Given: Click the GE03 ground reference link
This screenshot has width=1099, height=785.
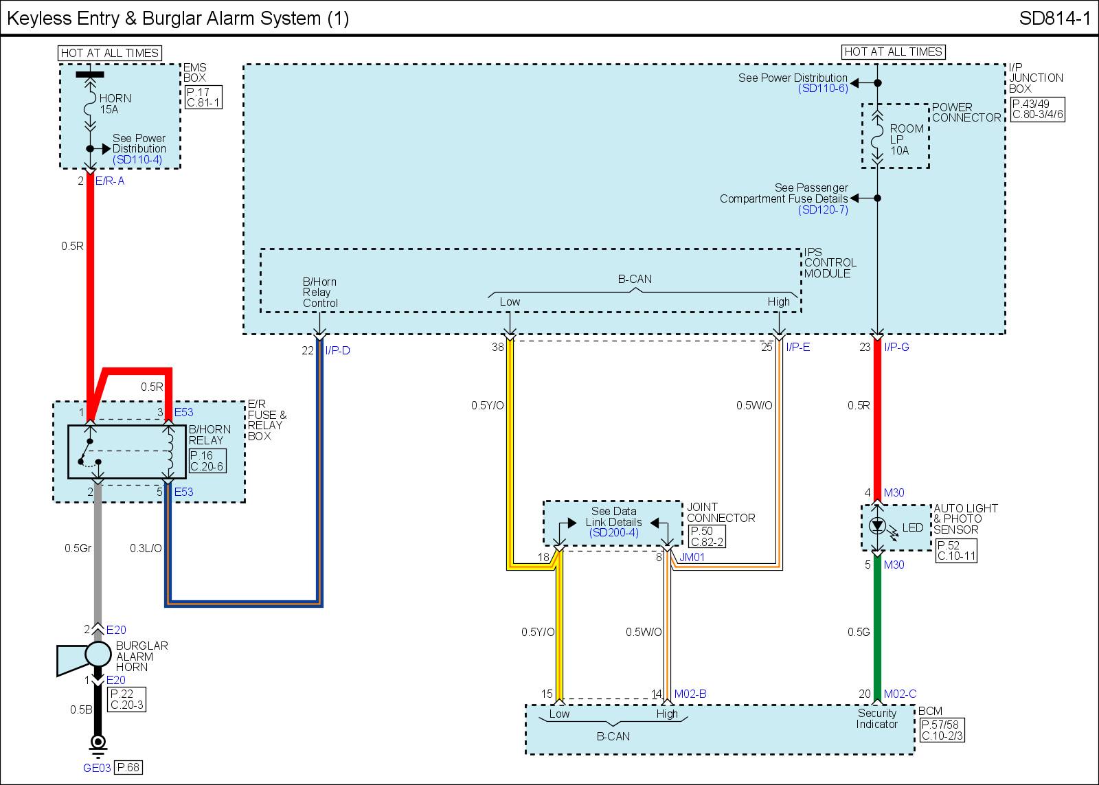Looking at the screenshot, I should 97,768.
